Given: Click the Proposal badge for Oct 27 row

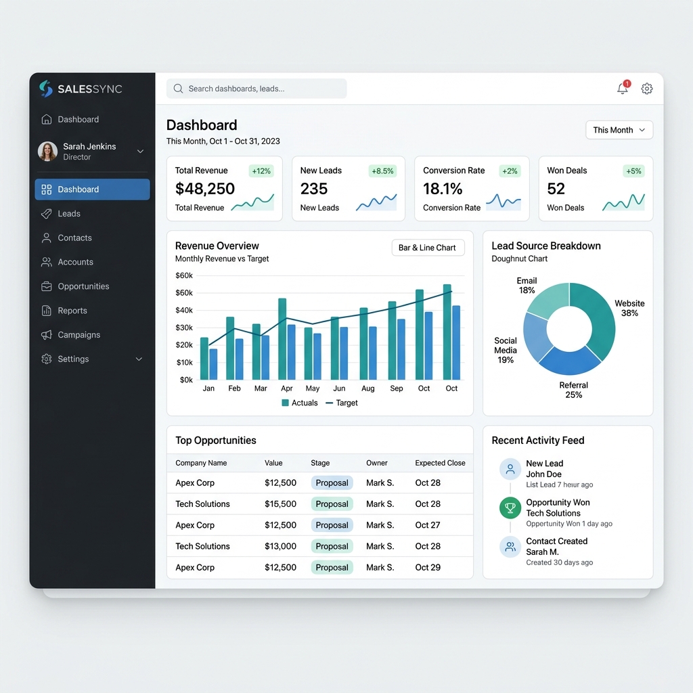Looking at the screenshot, I should pos(332,525).
